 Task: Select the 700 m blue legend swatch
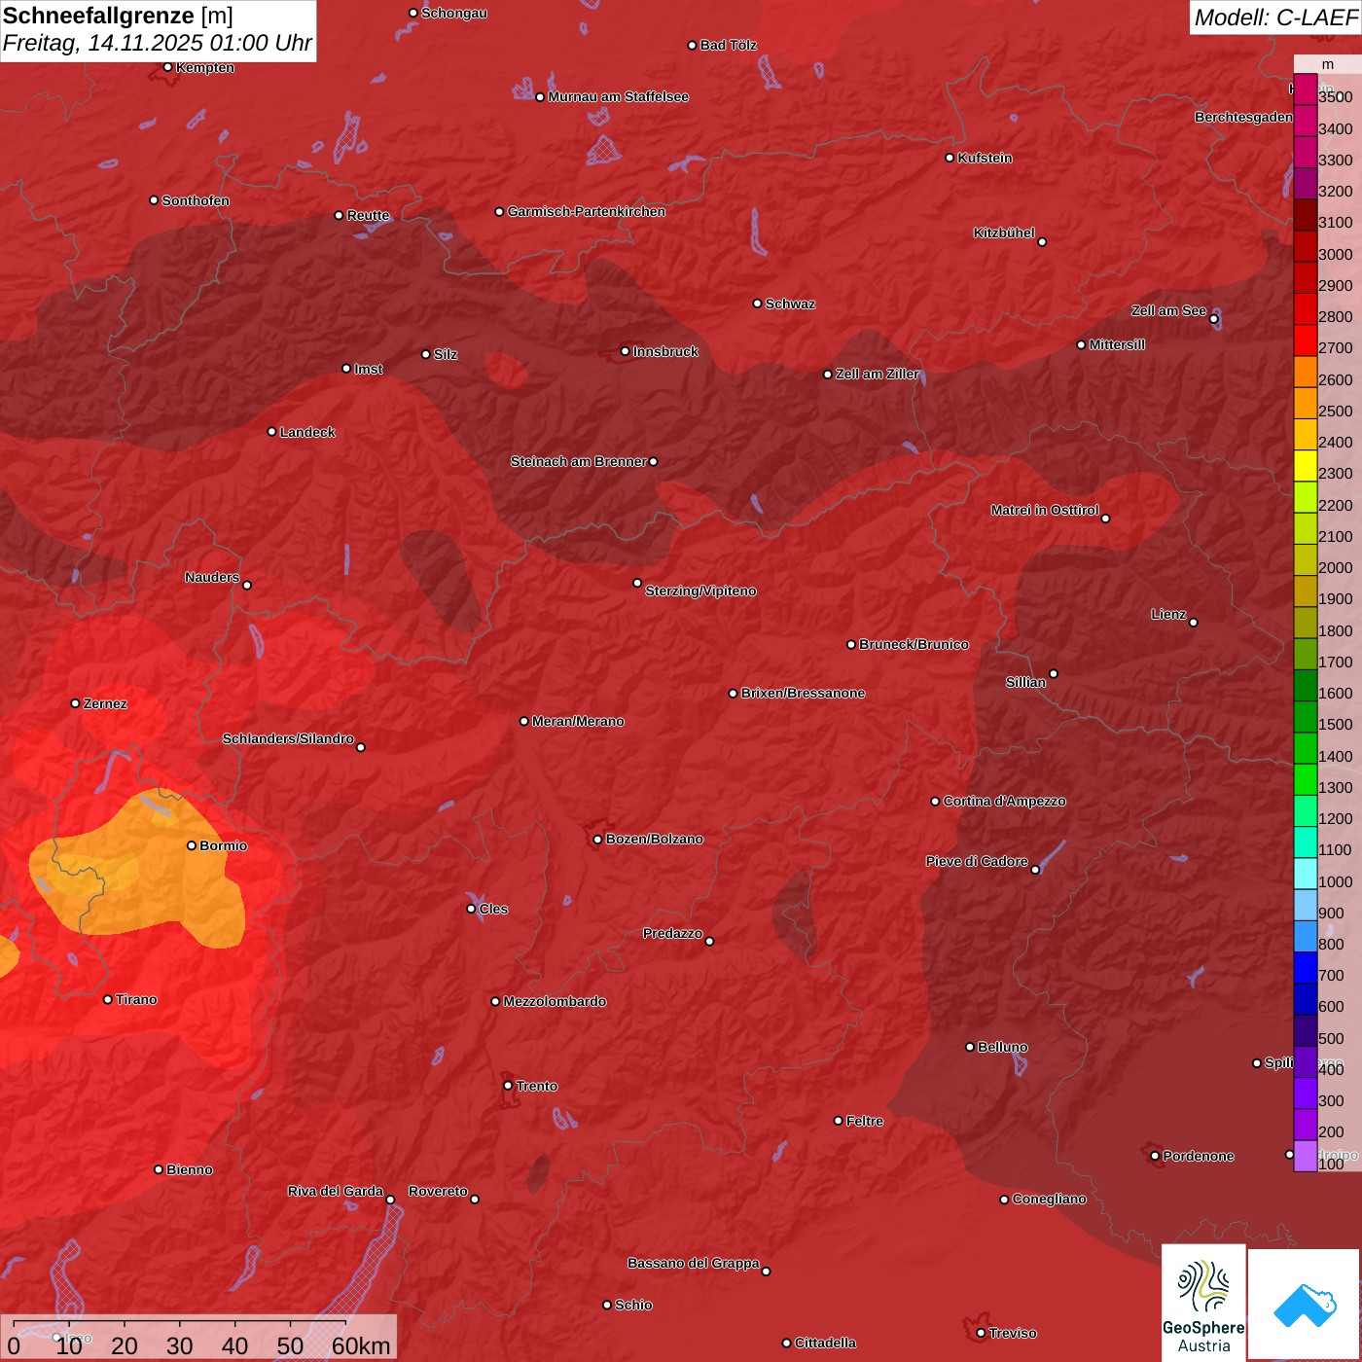click(1305, 968)
